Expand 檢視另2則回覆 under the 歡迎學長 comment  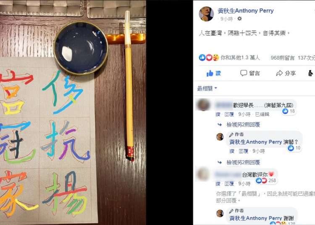(x=243, y=125)
